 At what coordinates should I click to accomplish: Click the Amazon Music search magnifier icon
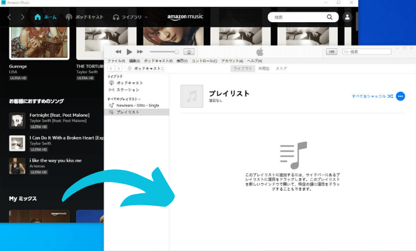tap(330, 17)
